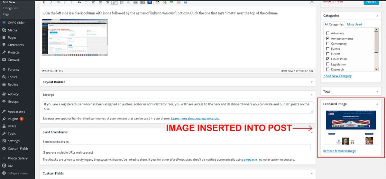386x179 pixels.
Task: Select the Health category checkbox
Action: point(328,54)
